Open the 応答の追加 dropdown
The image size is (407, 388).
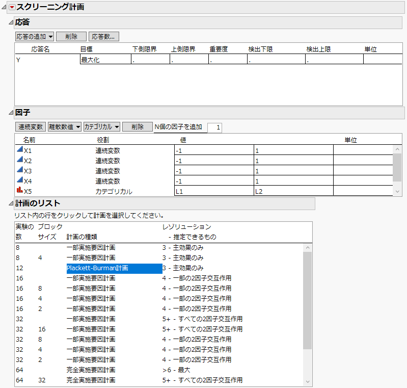(35, 37)
